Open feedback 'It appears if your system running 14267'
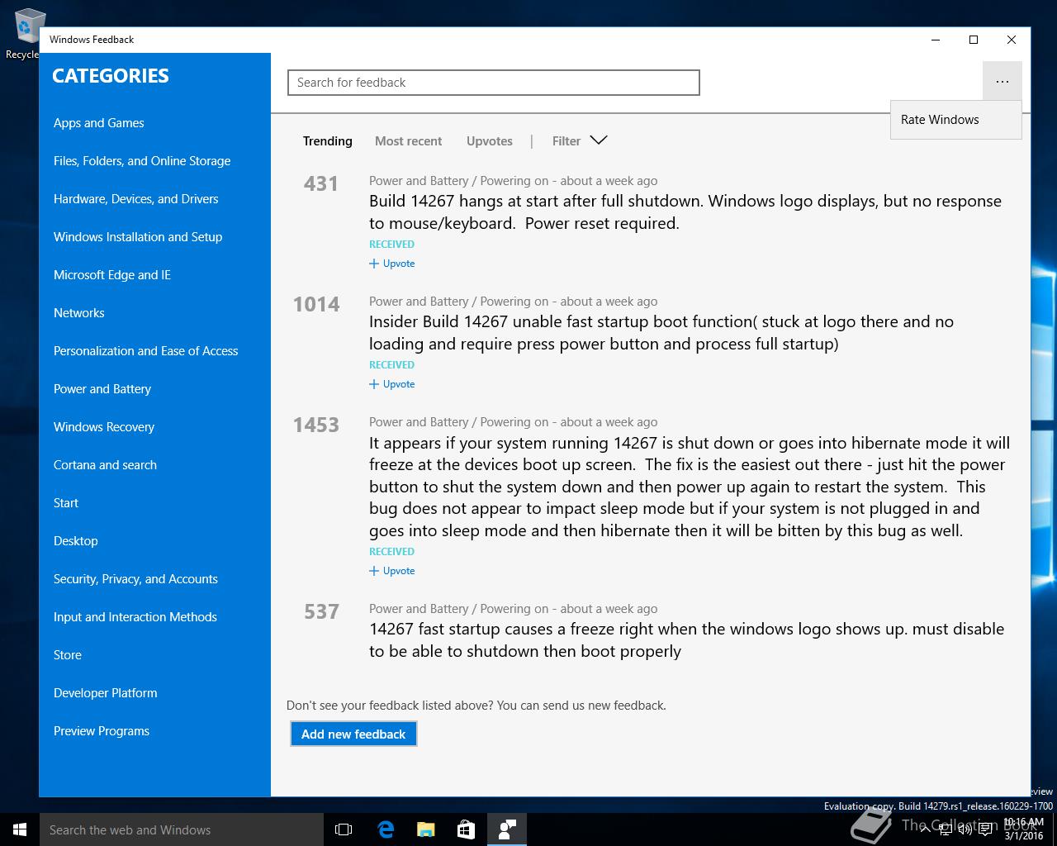 pos(690,487)
